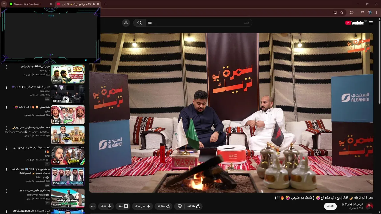381x214 pixels.
Task: Click heart icon on the stream overlay
Action: [x=86, y=60]
